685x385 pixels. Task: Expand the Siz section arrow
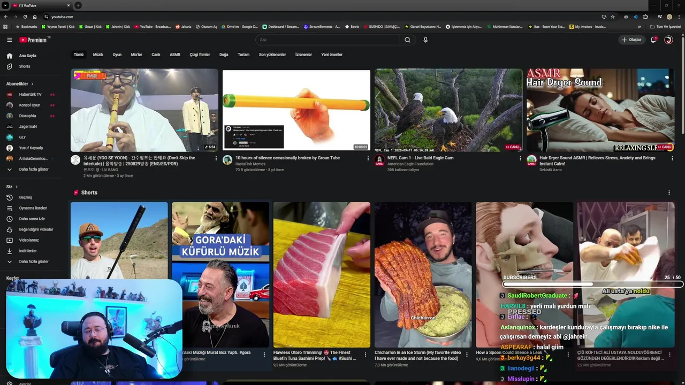pos(17,187)
